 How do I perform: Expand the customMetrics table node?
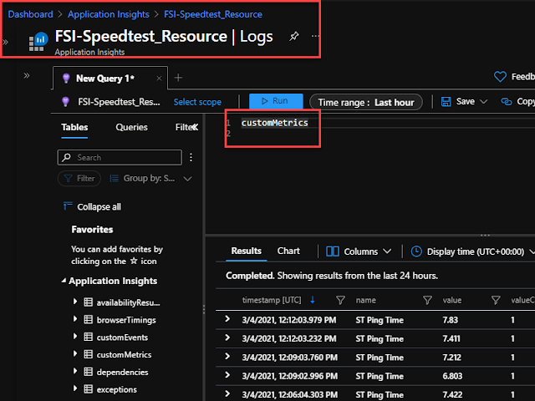pos(75,353)
